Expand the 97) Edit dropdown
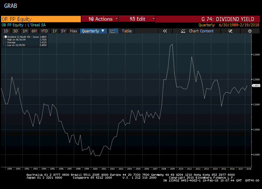Screen dimensions: 262x189 coord(137,19)
